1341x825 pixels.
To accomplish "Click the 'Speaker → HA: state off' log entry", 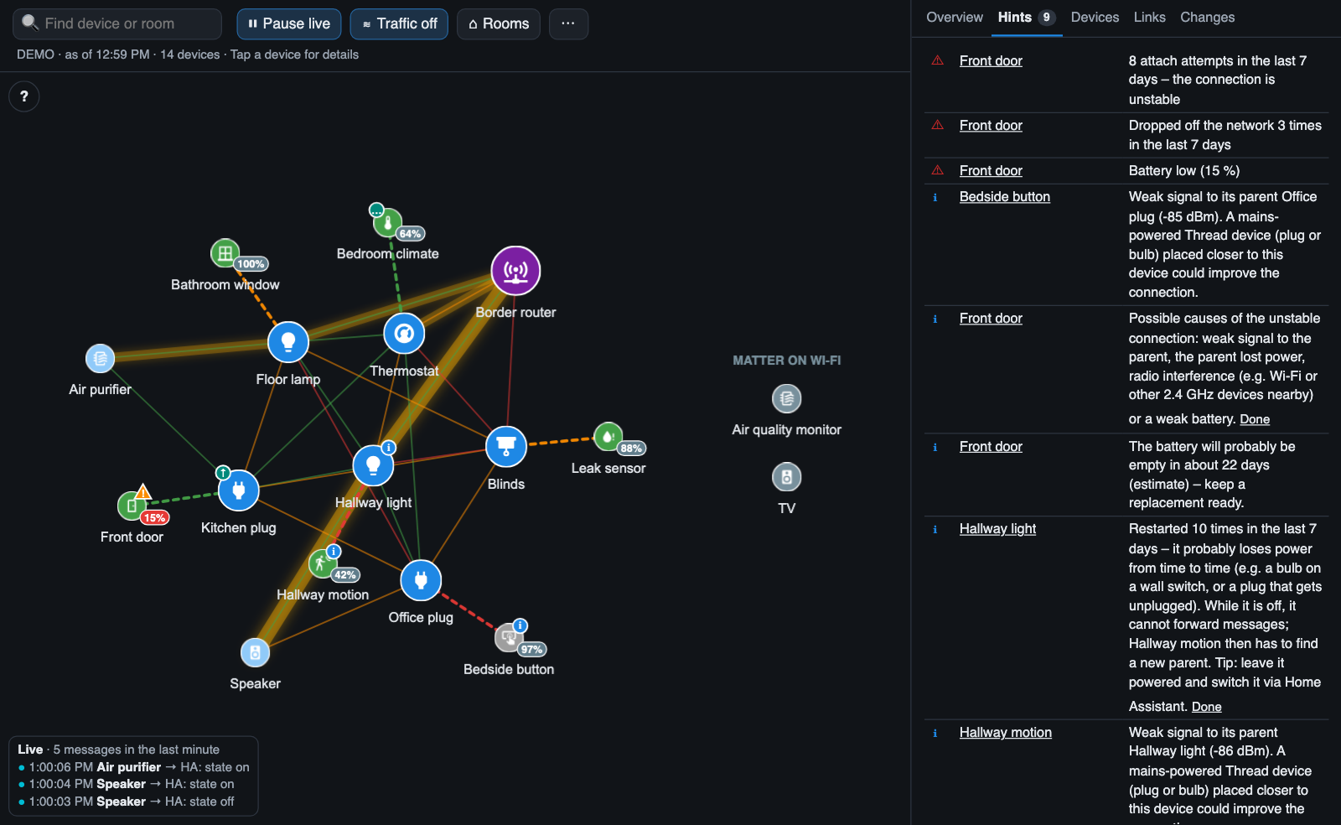I will point(127,802).
